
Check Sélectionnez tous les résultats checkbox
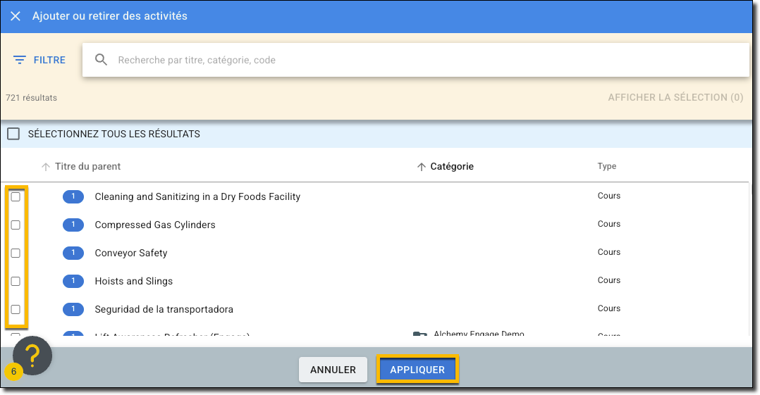(x=13, y=134)
